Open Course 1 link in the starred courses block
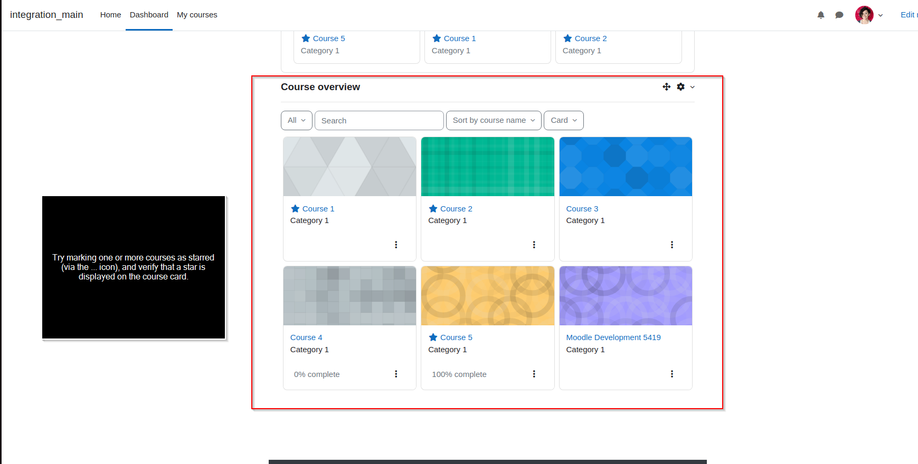This screenshot has width=918, height=464. tap(460, 38)
